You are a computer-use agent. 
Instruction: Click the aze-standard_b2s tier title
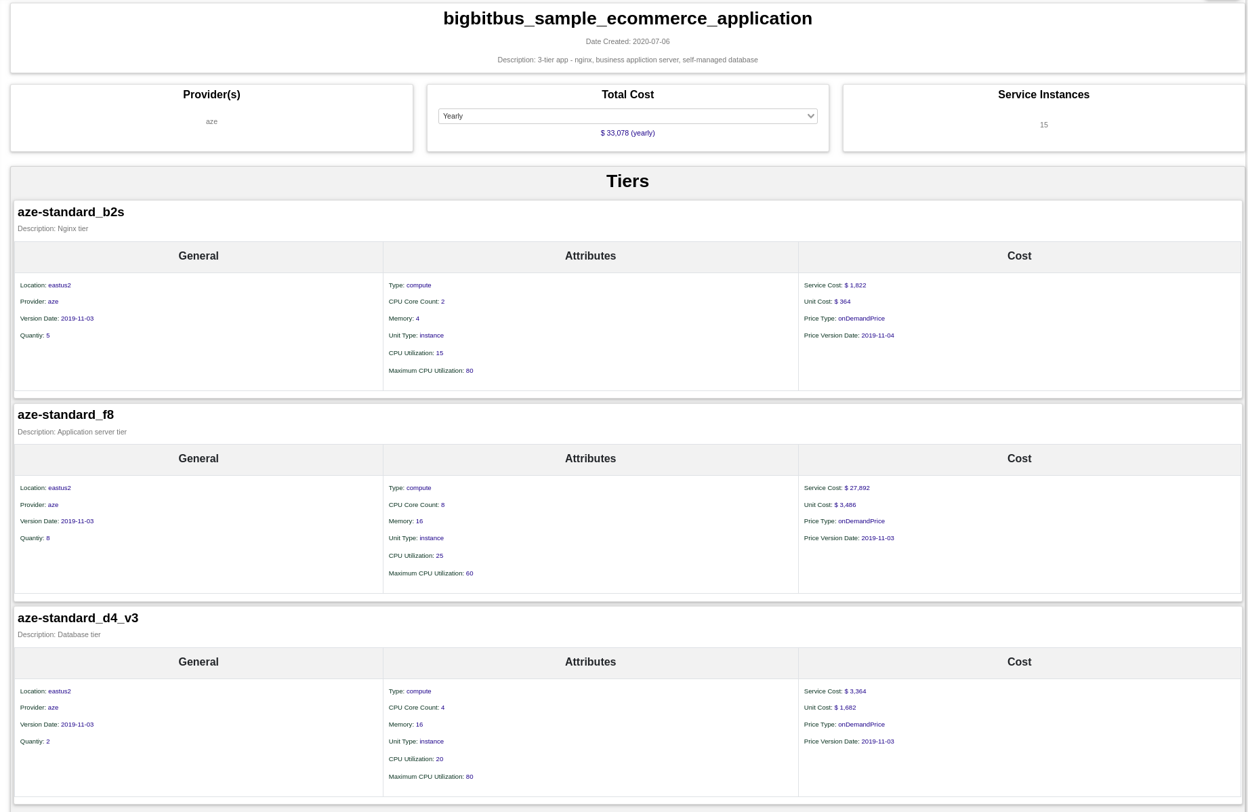click(x=71, y=212)
